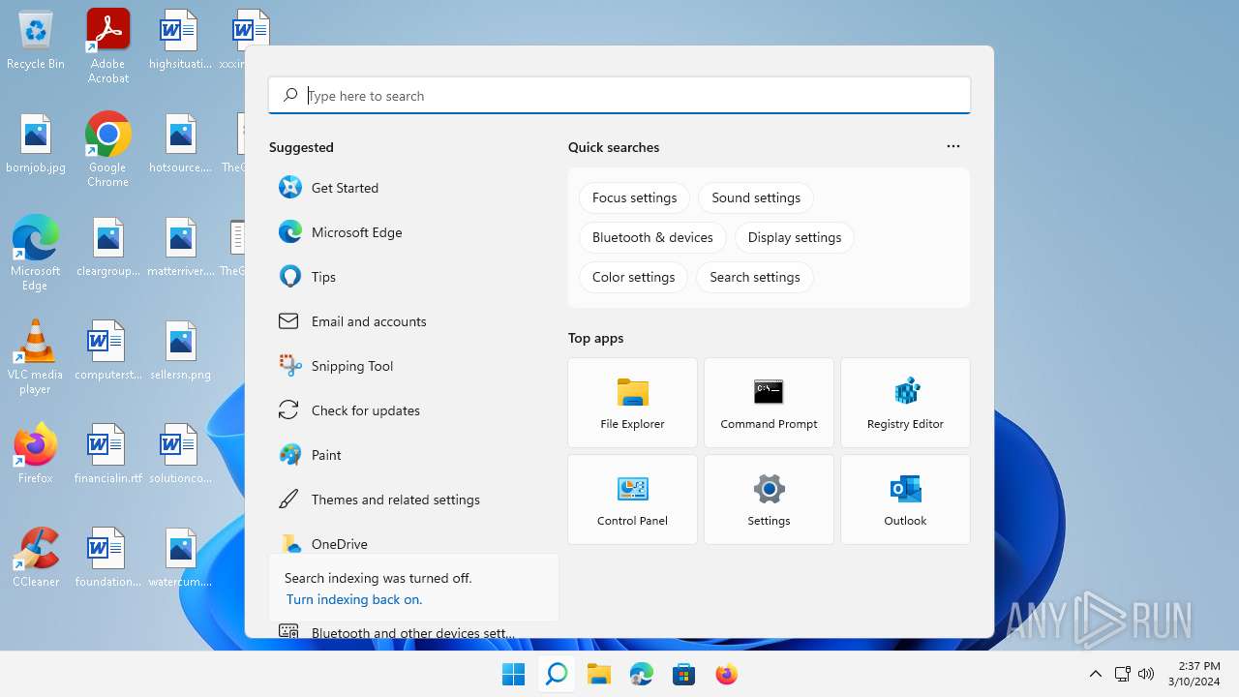Select Microsoft Edge desktop shortcut
Viewport: 1239px width, 697px height.
36,254
